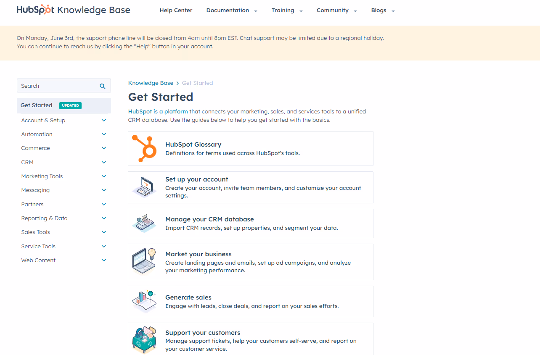Open the Set up your account title

(197, 179)
